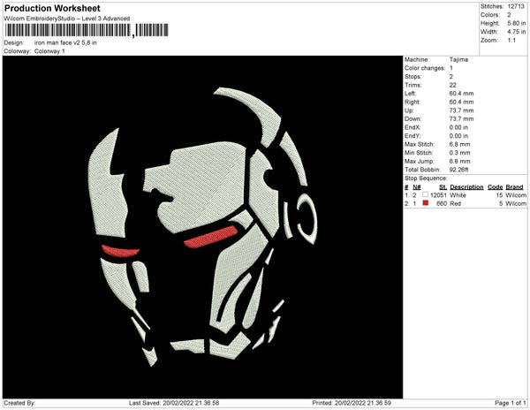Click the barcode under the worksheet title

click(87, 30)
